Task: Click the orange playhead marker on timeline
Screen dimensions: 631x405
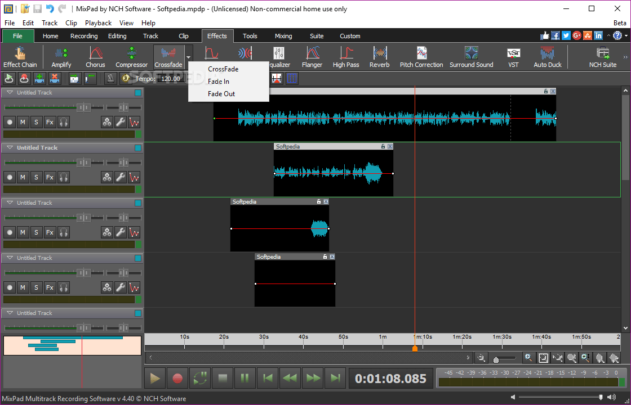Action: 415,348
